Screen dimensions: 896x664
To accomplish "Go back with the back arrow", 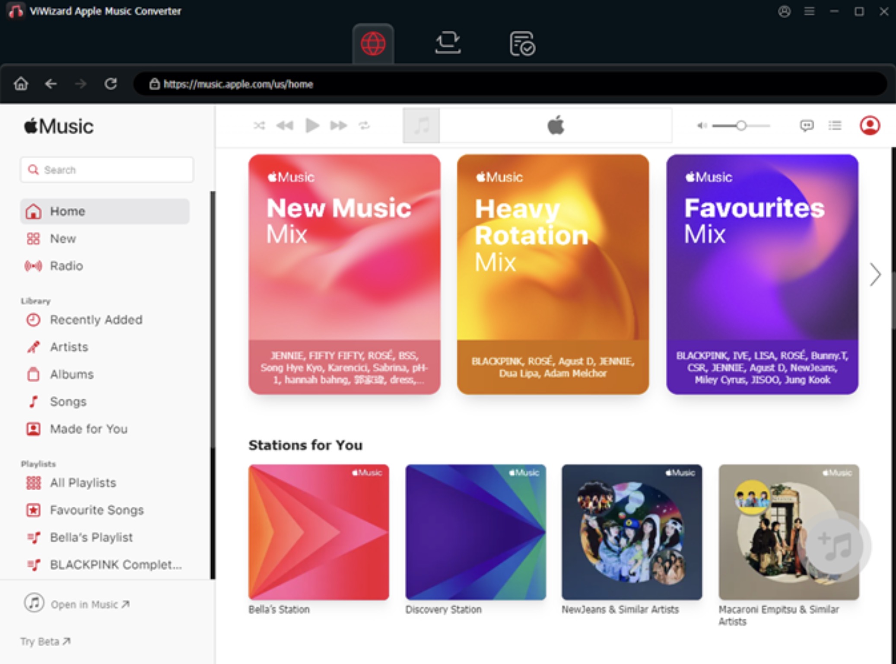I will tap(51, 83).
